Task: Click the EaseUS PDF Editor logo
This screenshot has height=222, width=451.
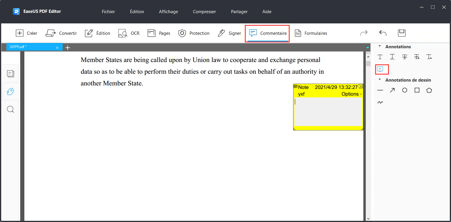Action: [x=16, y=12]
